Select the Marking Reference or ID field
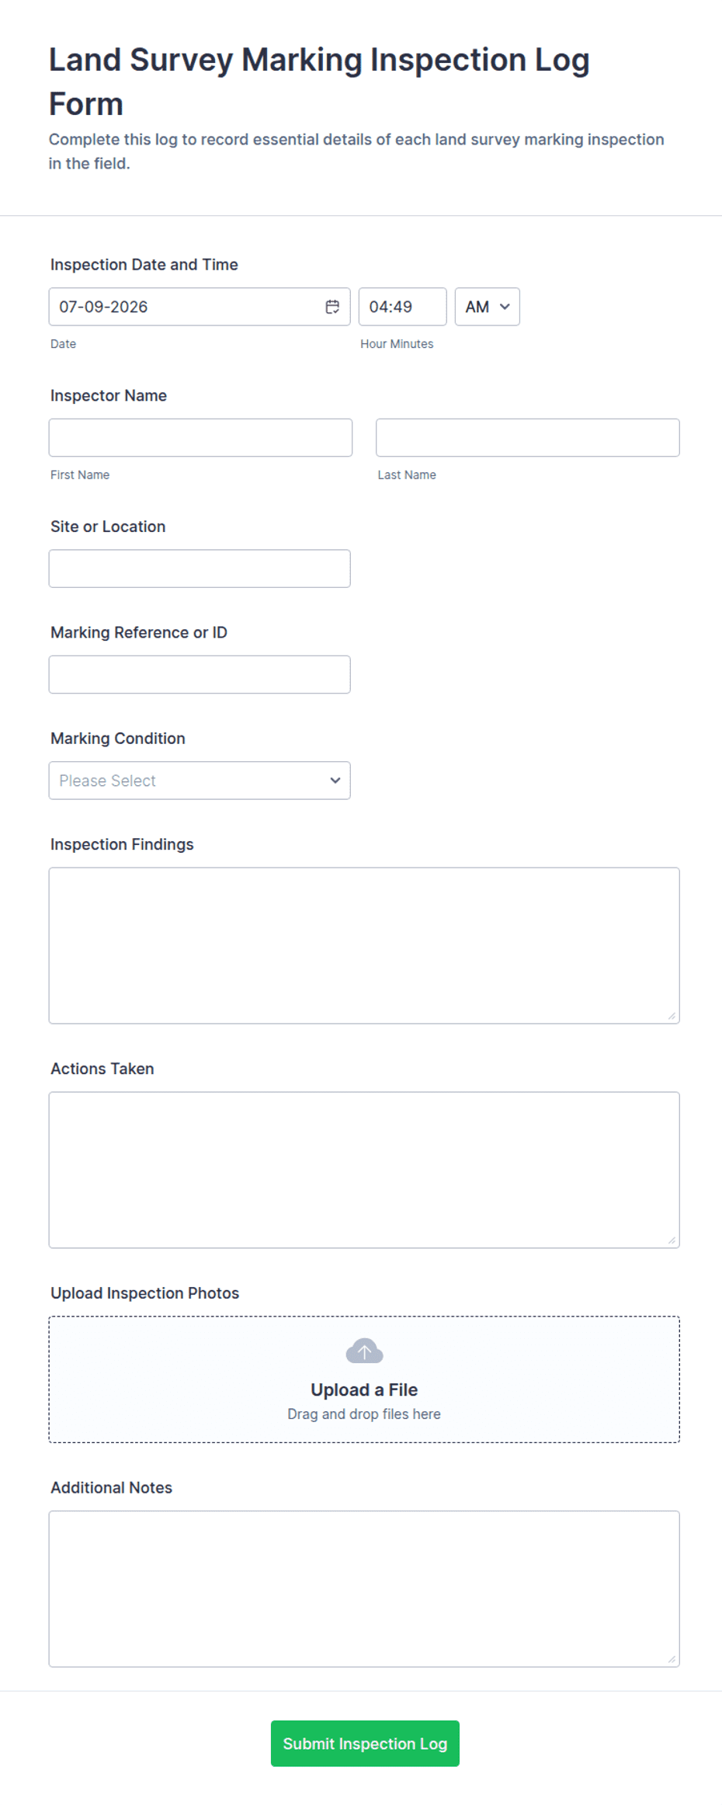Viewport: 722px width, 1805px height. click(x=200, y=674)
